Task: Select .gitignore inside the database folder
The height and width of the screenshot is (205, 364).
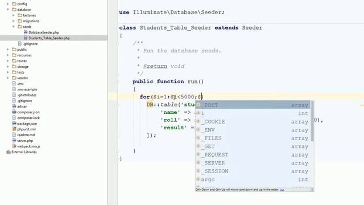Action: [30, 44]
